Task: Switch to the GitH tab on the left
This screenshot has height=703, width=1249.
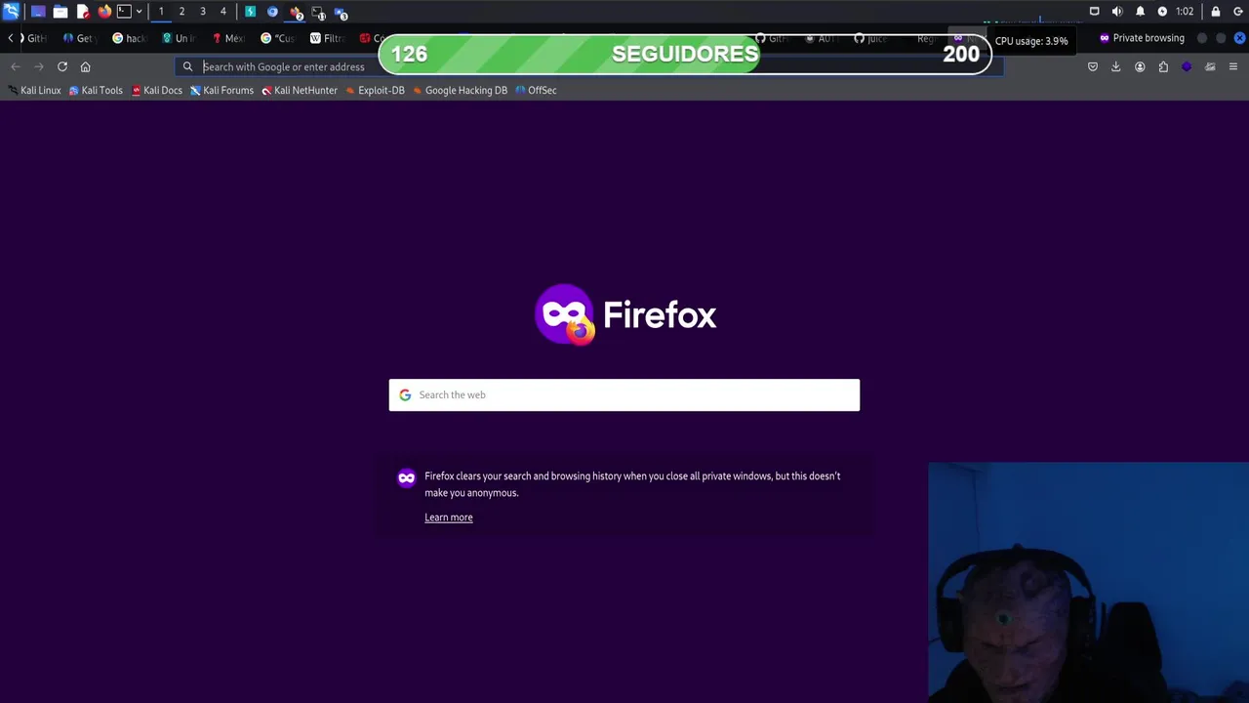Action: pyautogui.click(x=37, y=38)
